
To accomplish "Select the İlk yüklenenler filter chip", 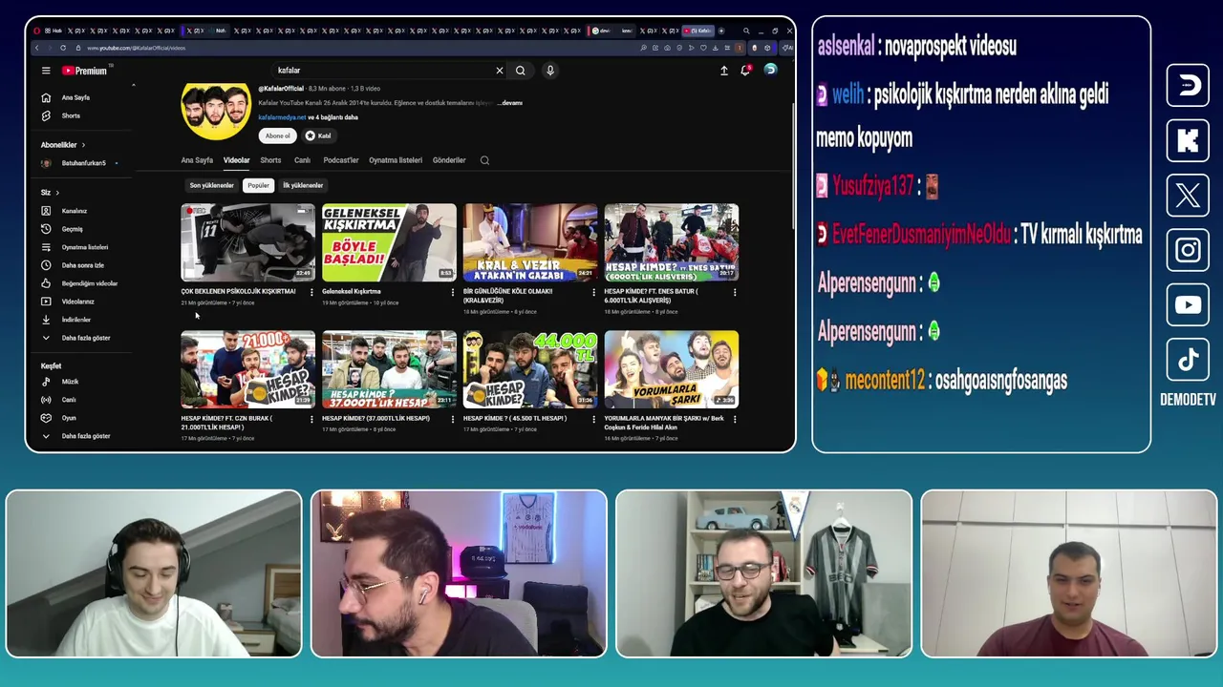I will [x=303, y=185].
